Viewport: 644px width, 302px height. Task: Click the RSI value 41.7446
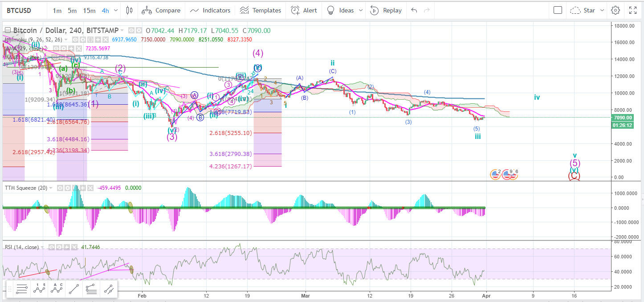tap(91, 247)
